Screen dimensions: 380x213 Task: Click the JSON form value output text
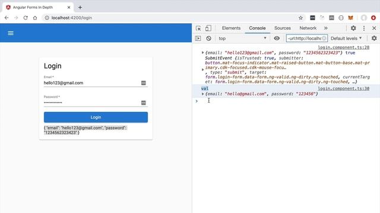pyautogui.click(x=85, y=130)
